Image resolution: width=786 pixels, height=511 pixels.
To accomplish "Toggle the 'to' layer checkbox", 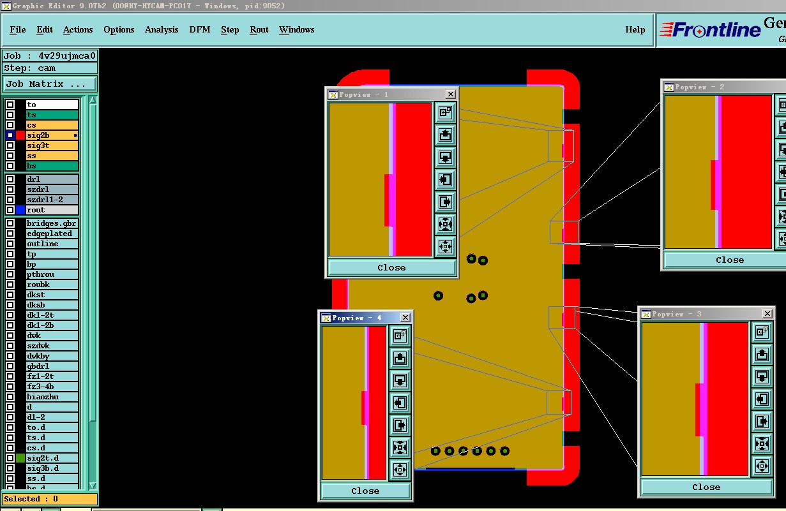I will [10, 105].
